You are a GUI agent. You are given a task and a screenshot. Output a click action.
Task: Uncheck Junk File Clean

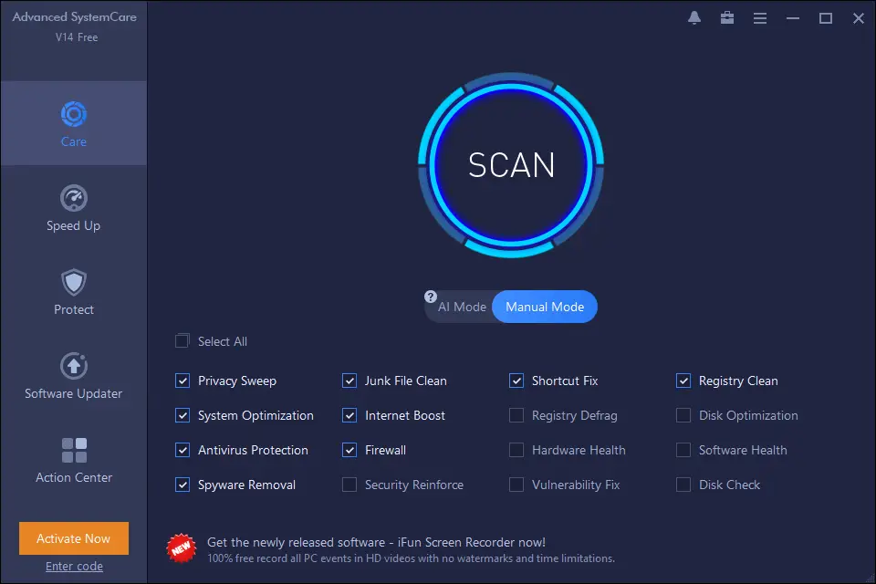pos(349,381)
